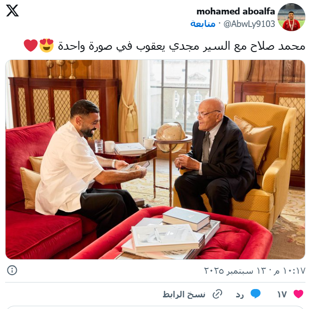The image size is (311, 309).
Task: Click the tweet text about Mohamed Salah
Action: click(182, 46)
